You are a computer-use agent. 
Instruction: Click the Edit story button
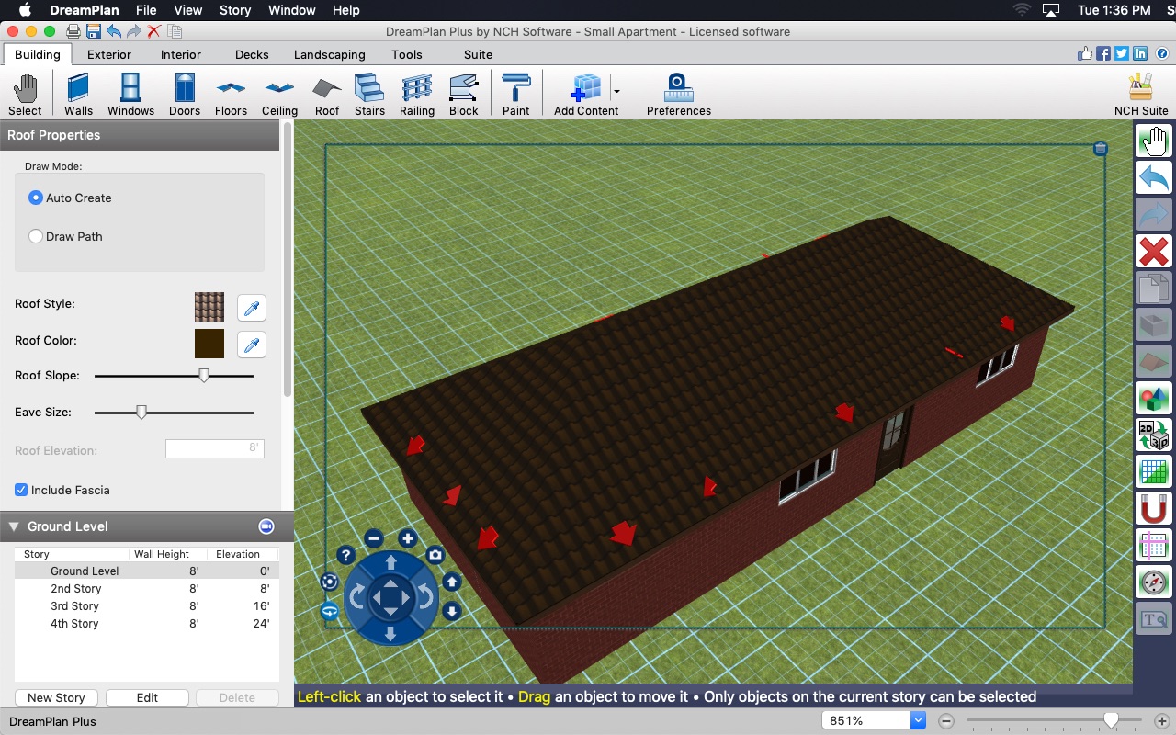click(x=147, y=697)
